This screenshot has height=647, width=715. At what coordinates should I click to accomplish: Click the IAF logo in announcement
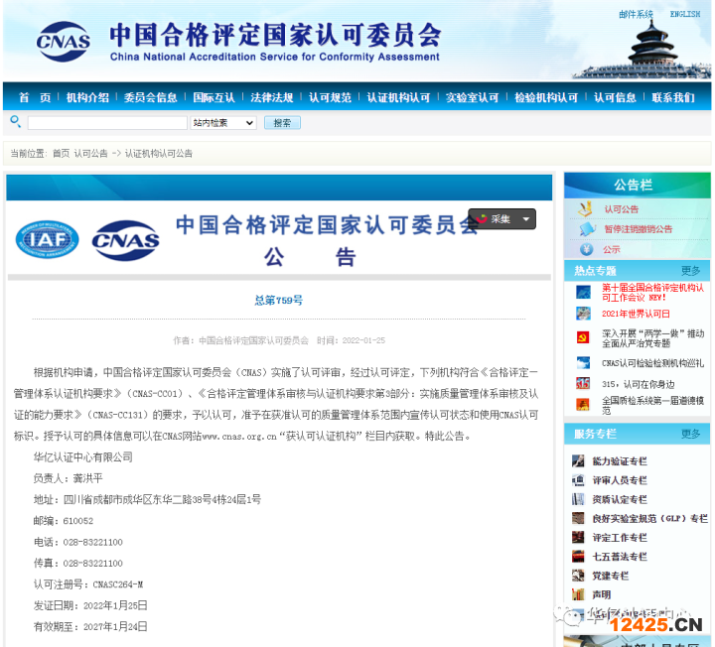47,239
